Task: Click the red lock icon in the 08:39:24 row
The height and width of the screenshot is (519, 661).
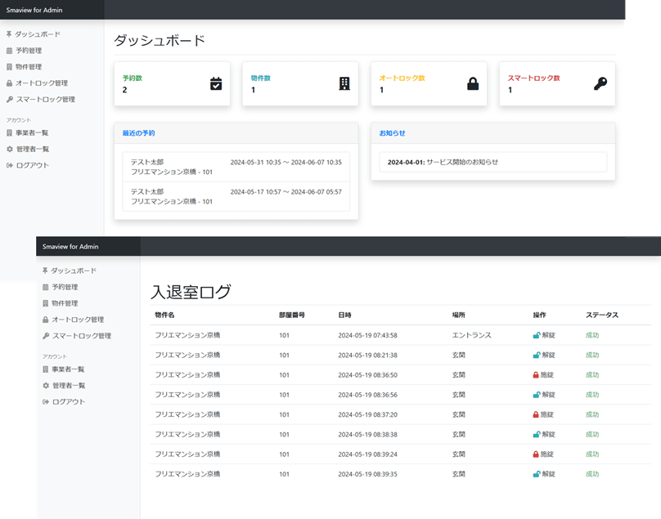Action: click(x=536, y=454)
